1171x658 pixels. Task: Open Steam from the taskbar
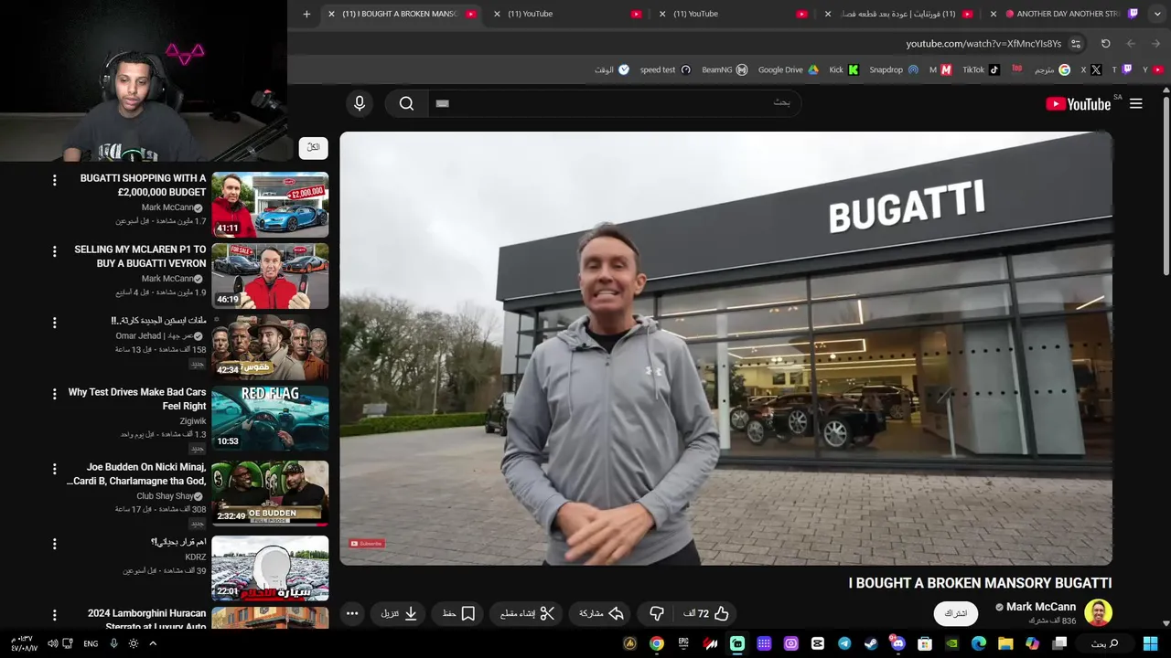(871, 643)
